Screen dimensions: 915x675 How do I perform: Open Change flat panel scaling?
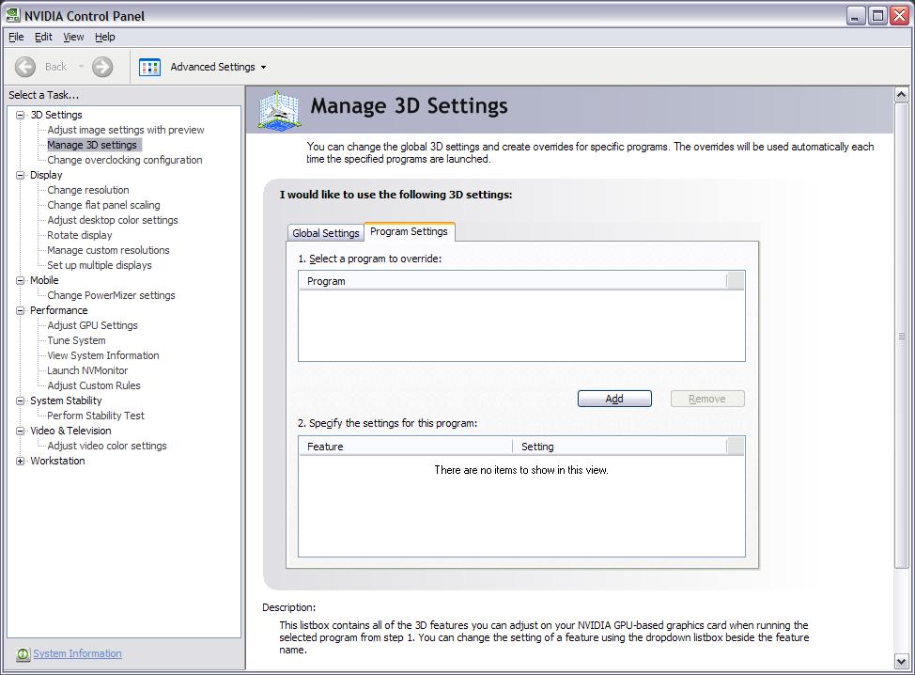tap(103, 205)
